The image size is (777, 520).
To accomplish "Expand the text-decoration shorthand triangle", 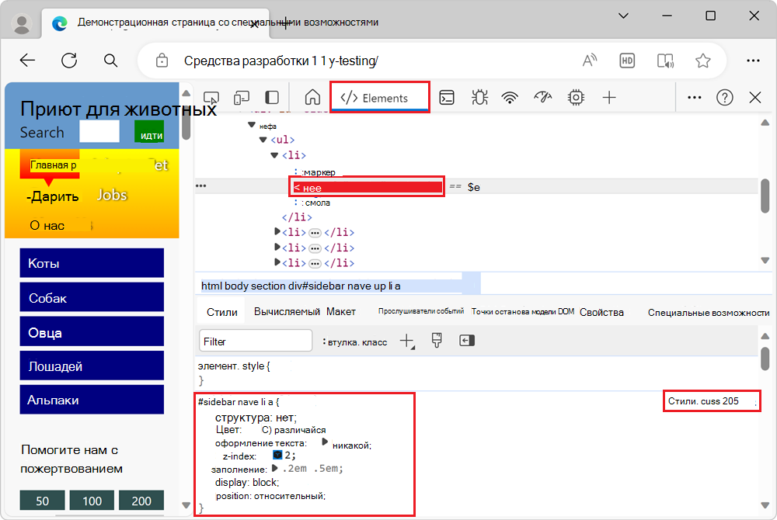I will [x=325, y=442].
